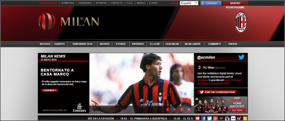The width and height of the screenshot is (285, 121).
Task: Click the red and black ball logo
Action: click(x=46, y=21)
